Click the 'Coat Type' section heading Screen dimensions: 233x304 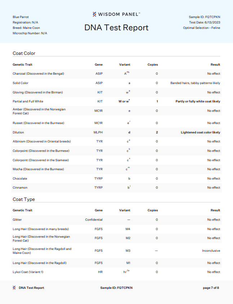coord(24,199)
